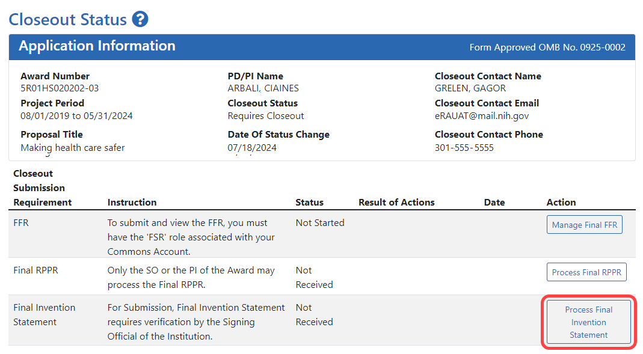
Task: Click Process Final Invention Statement button
Action: [x=588, y=322]
